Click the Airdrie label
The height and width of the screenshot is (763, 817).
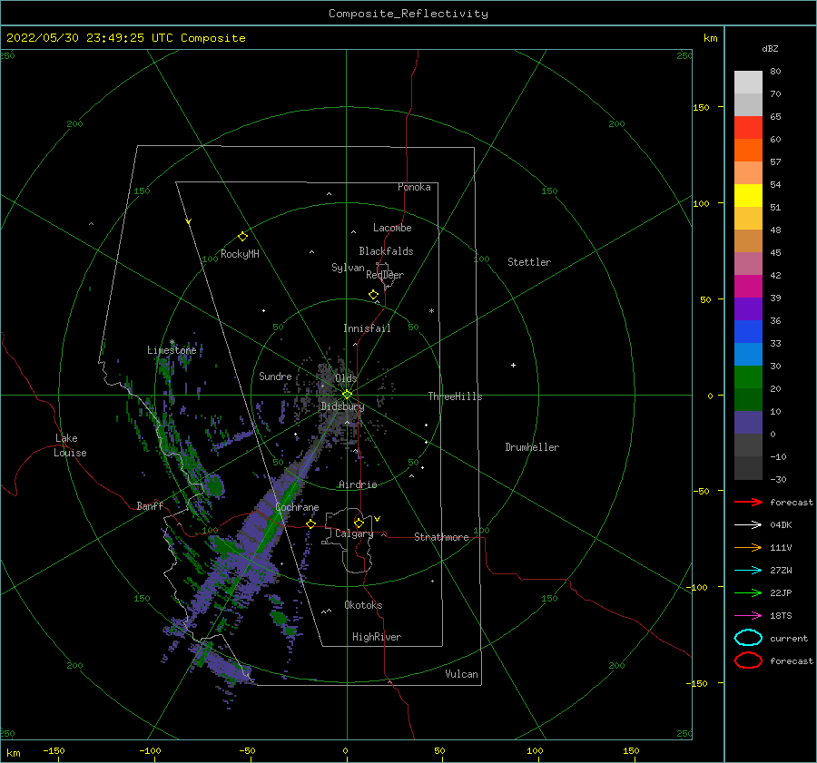coord(358,484)
